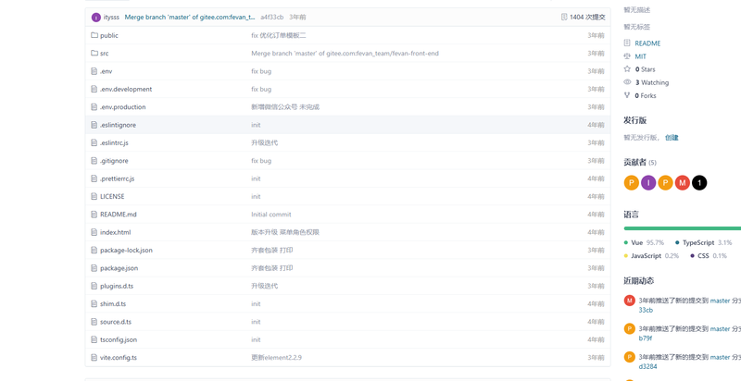741x381 pixels.
Task: Click the file icon beside .env.development
Action: (94, 89)
